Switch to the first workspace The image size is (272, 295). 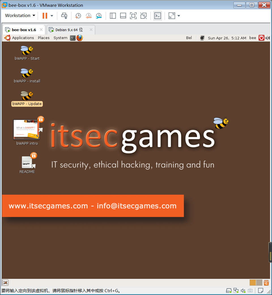point(253,283)
